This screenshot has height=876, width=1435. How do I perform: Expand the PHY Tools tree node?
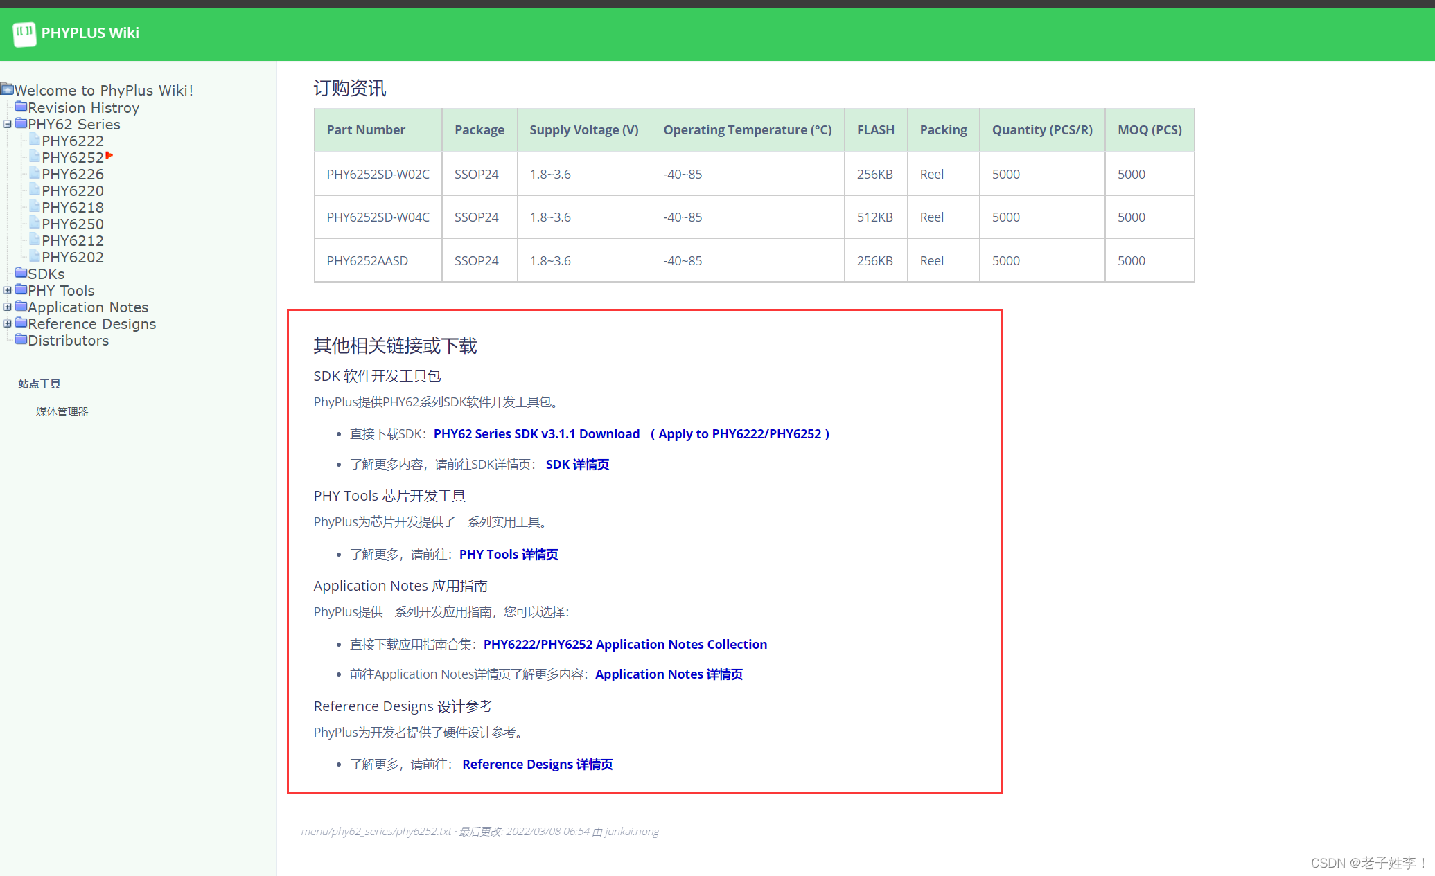point(8,291)
